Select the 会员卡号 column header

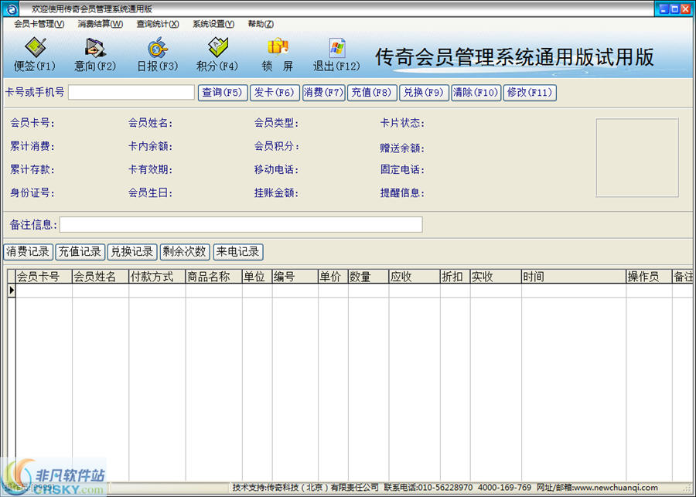pos(44,277)
